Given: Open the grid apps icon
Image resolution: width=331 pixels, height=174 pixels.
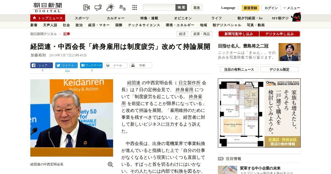Looking at the screenshot, I should [x=135, y=7].
